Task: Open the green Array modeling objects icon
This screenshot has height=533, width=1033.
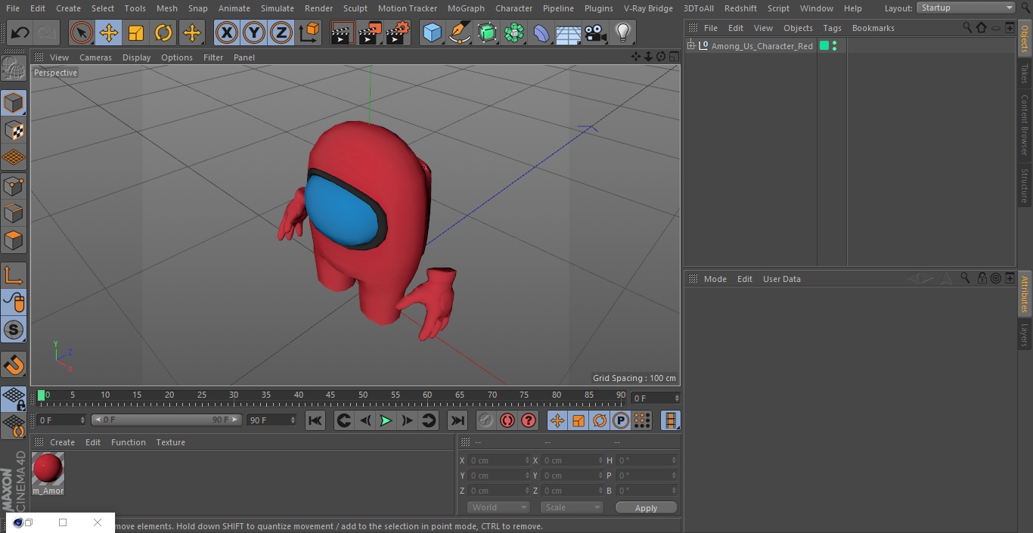Action: 514,33
